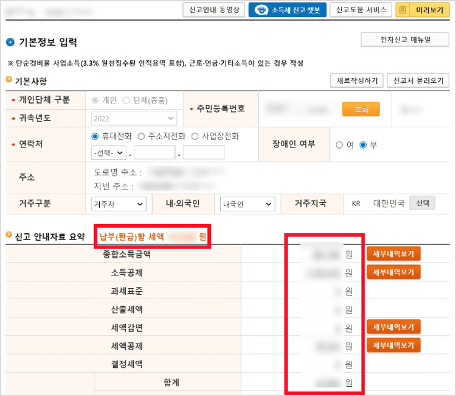The image size is (456, 396).
Task: Open the 귀속년도 2022 dropdown
Action: pos(134,119)
